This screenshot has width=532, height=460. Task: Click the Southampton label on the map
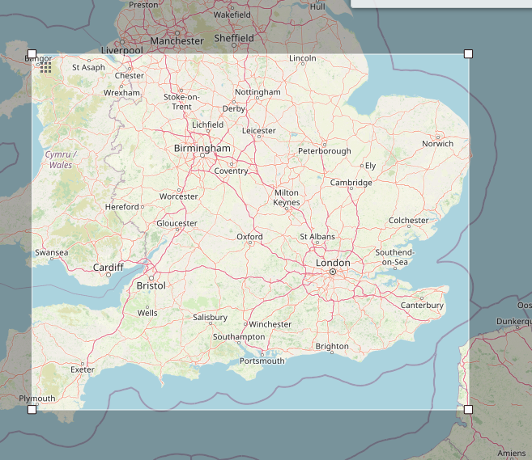pyautogui.click(x=238, y=336)
